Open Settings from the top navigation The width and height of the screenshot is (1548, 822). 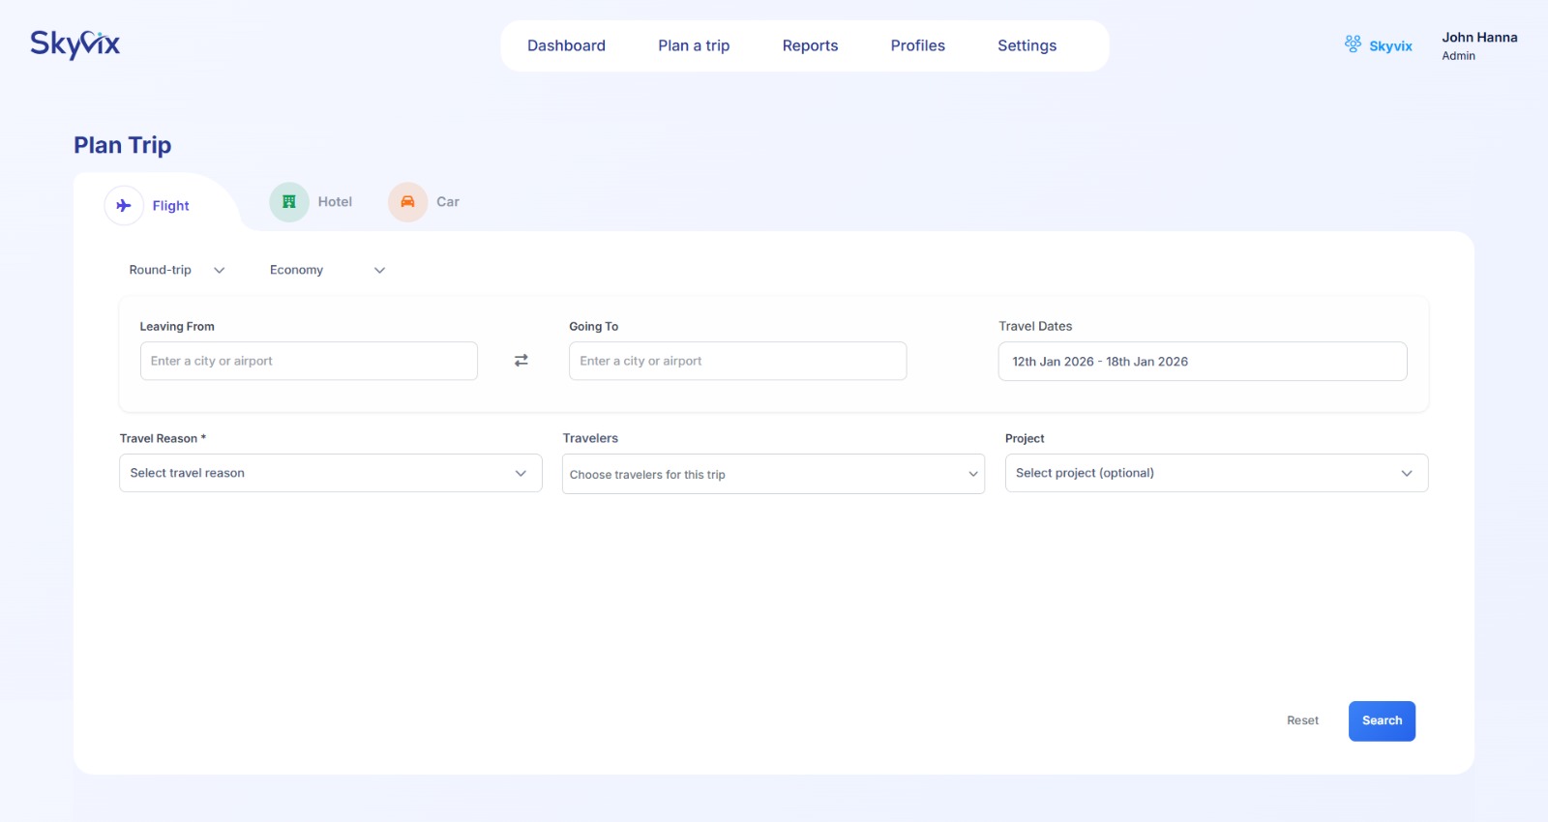point(1027,45)
